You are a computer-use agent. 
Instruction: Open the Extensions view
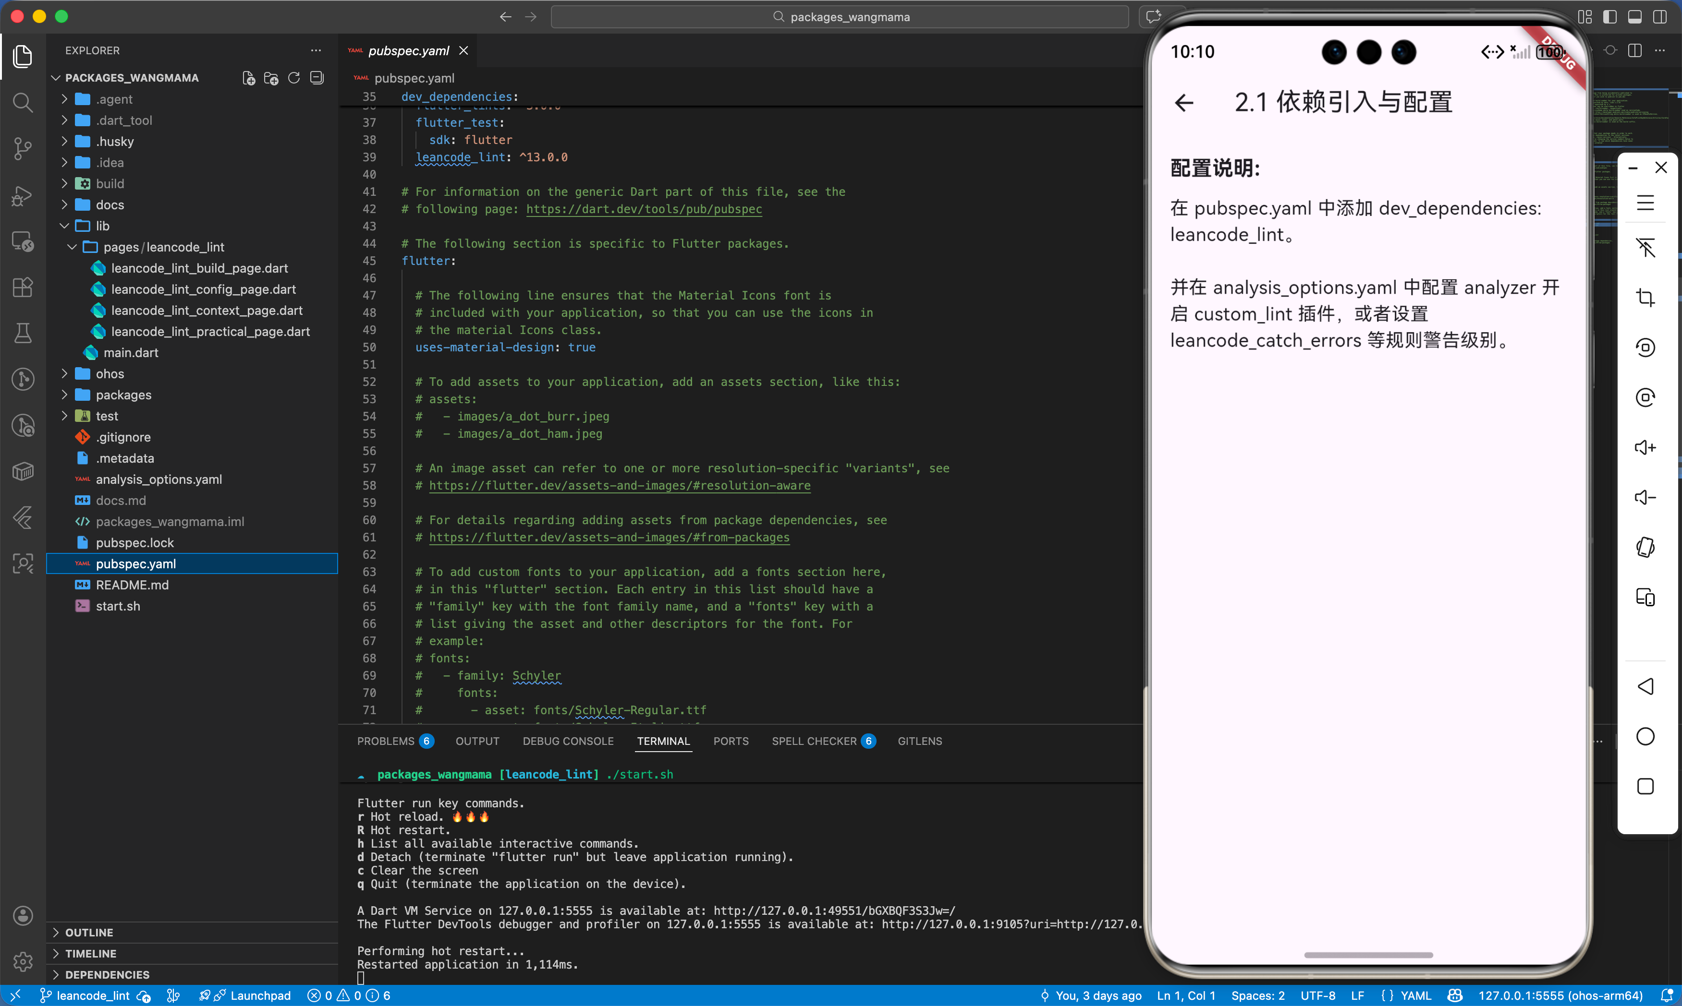[x=23, y=287]
